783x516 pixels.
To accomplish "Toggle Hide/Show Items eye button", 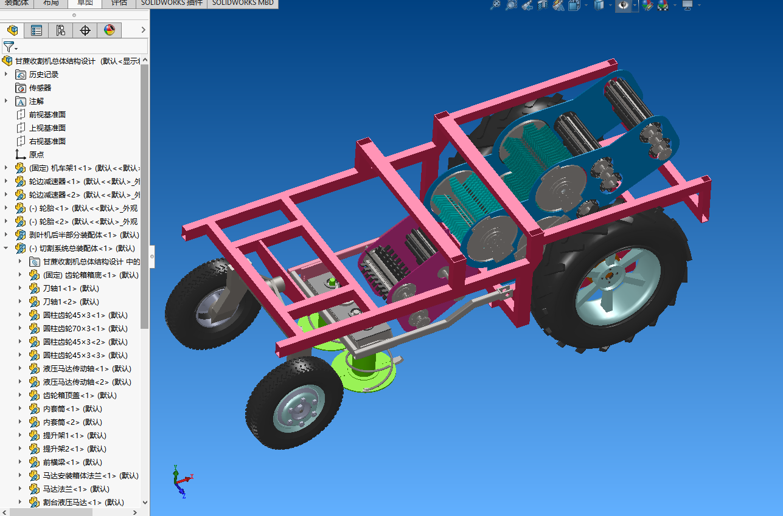I will click(x=624, y=5).
